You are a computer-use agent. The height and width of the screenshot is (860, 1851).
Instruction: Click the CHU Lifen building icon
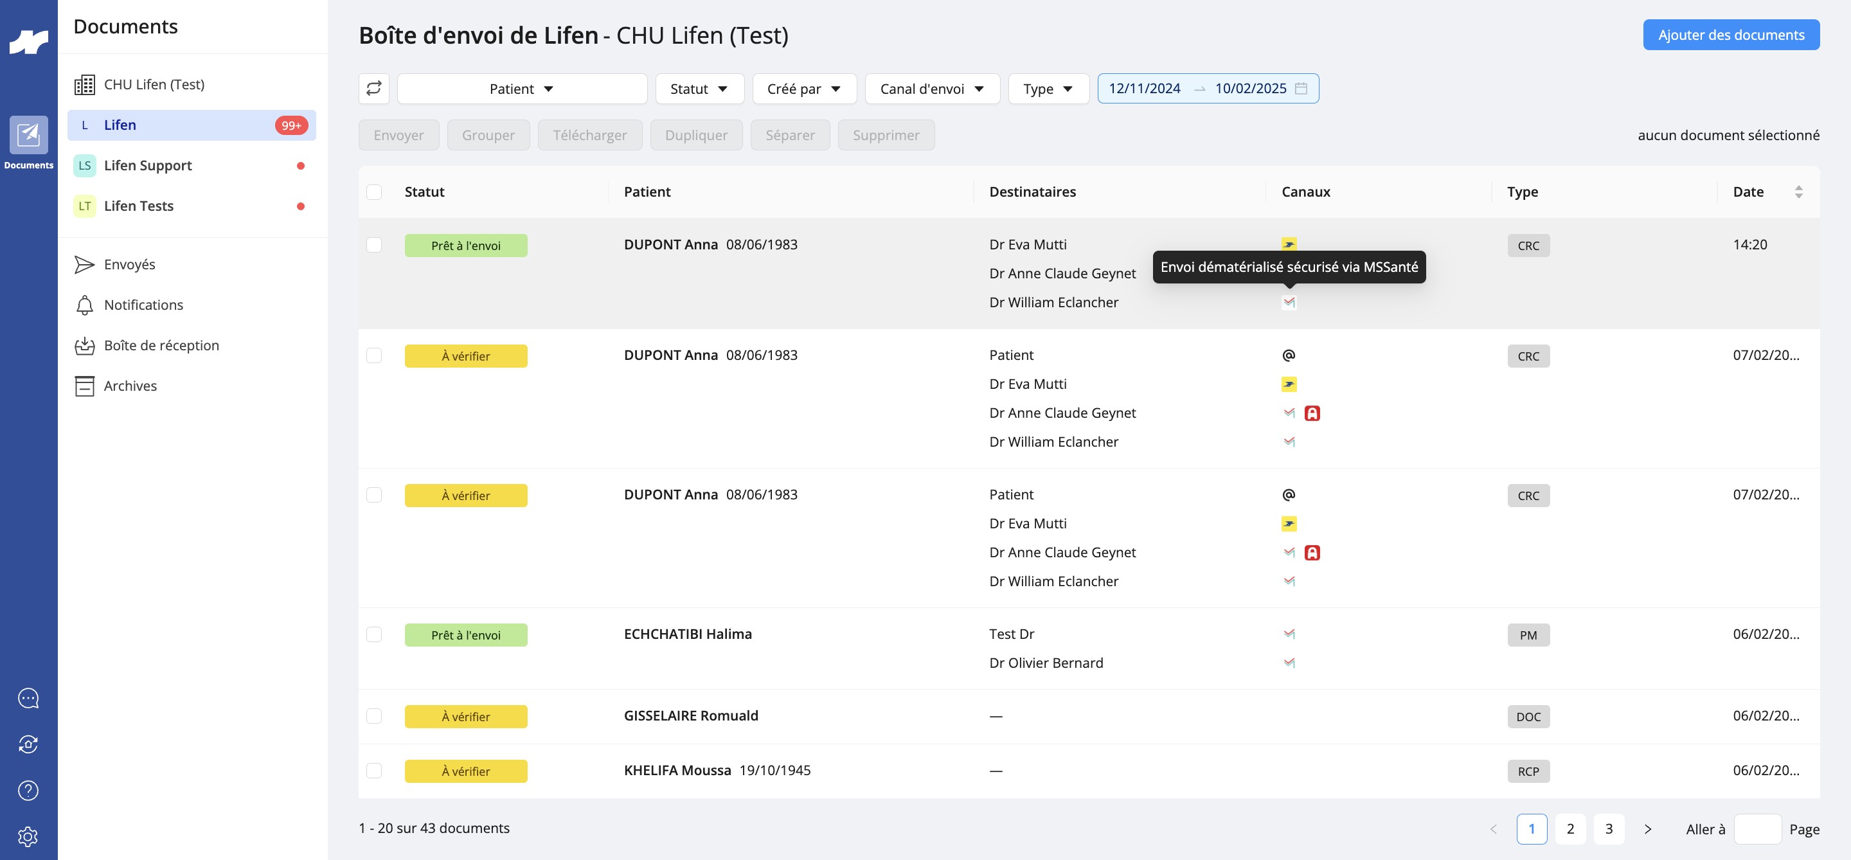85,85
